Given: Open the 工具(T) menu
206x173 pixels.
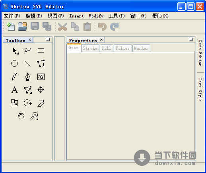Looking at the screenshot, I should tap(117, 16).
